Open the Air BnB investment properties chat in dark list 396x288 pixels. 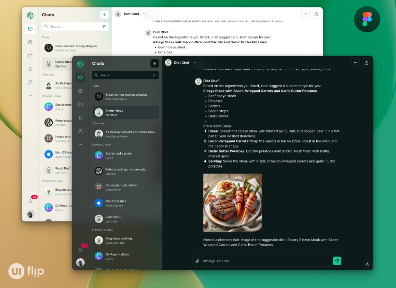coord(125,134)
